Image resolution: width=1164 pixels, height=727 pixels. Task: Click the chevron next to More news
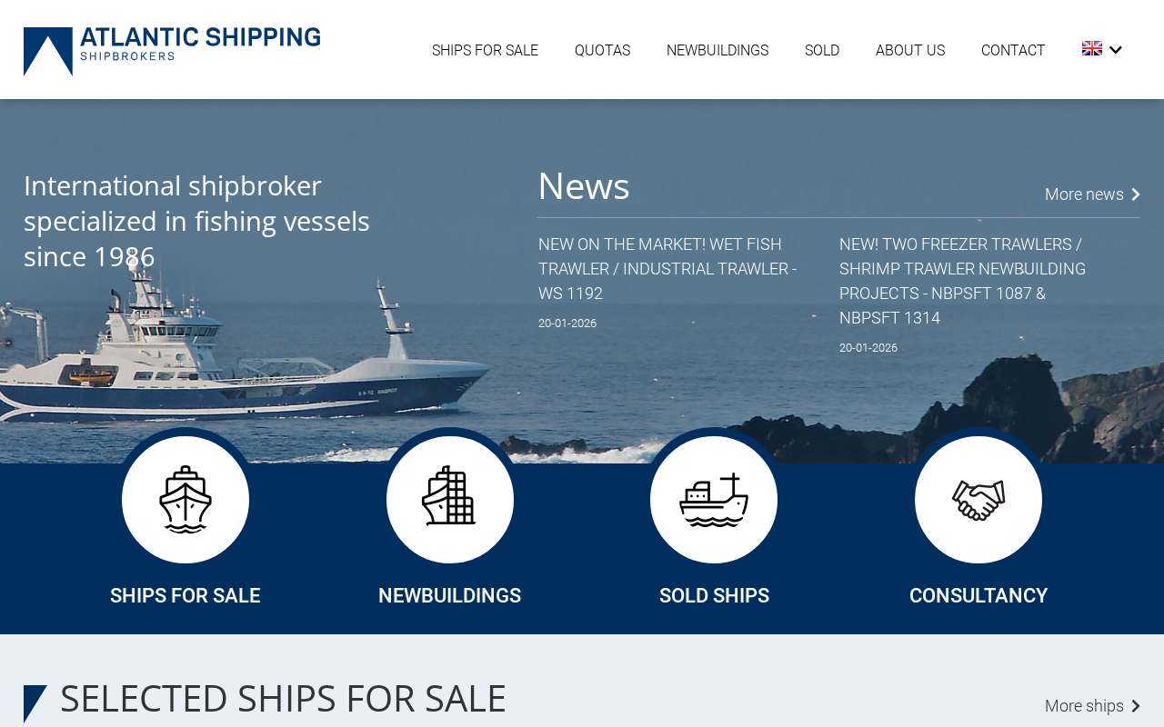[1136, 194]
